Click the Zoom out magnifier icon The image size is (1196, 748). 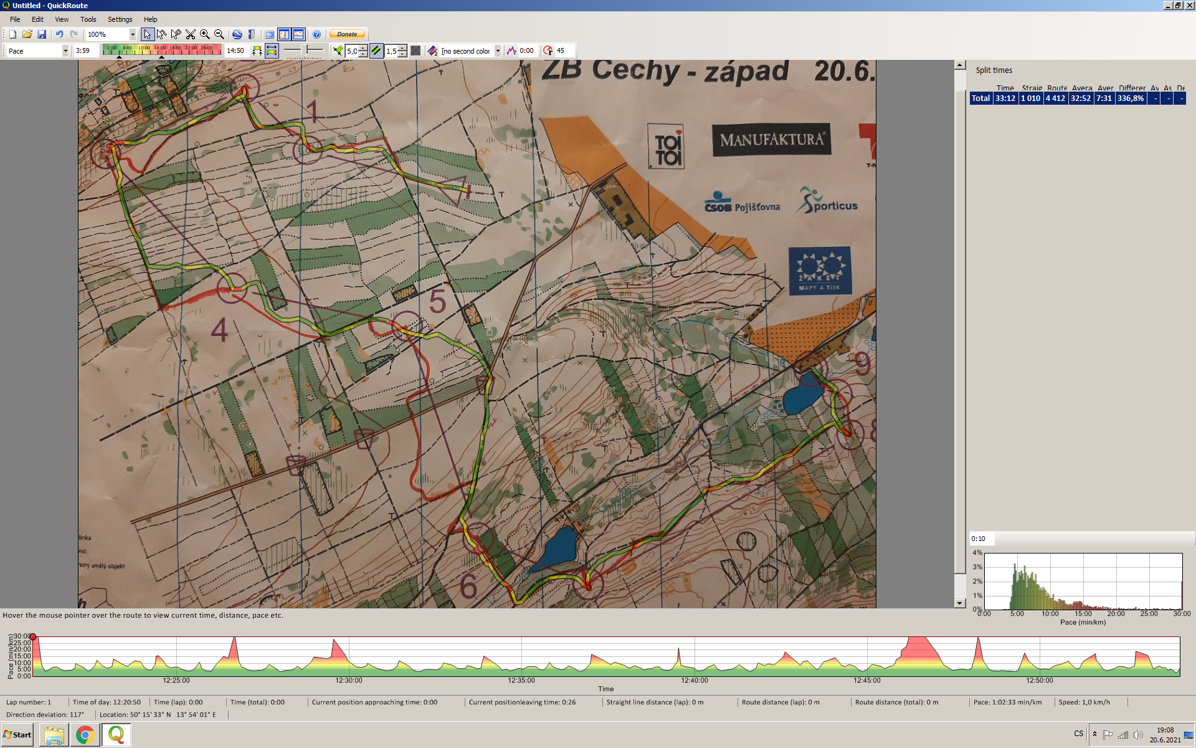[219, 34]
